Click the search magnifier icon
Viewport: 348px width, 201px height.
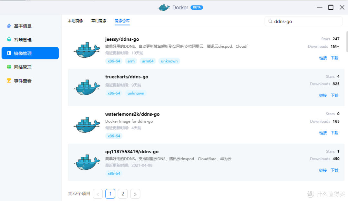point(270,22)
